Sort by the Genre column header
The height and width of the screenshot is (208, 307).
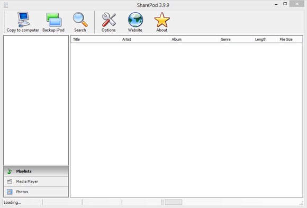(x=236, y=39)
